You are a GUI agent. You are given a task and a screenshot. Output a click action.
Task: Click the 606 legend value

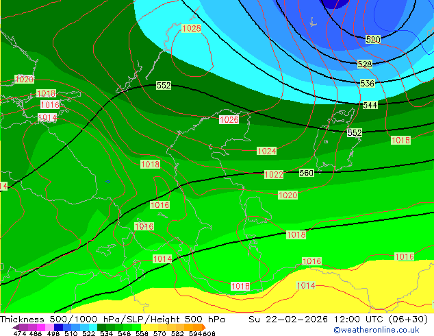[x=209, y=333]
